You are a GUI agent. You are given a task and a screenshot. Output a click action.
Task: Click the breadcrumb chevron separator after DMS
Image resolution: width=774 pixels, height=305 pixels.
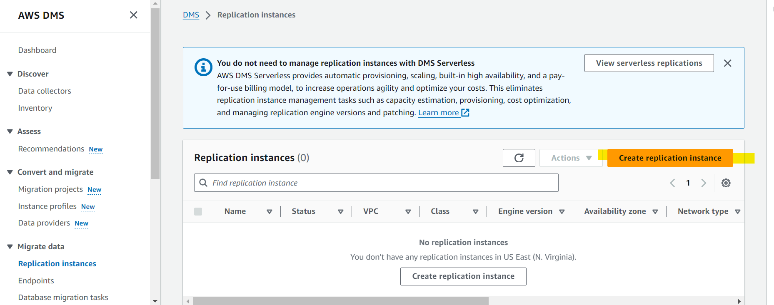tap(208, 15)
